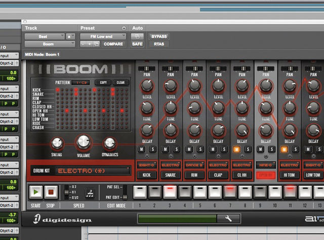Click the BYPASS button

coord(159,36)
